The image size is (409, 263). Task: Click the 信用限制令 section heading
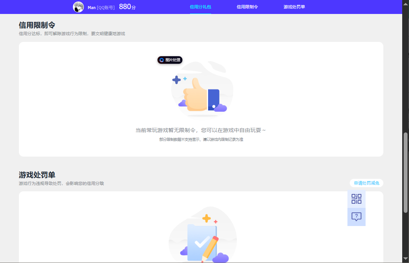point(37,25)
